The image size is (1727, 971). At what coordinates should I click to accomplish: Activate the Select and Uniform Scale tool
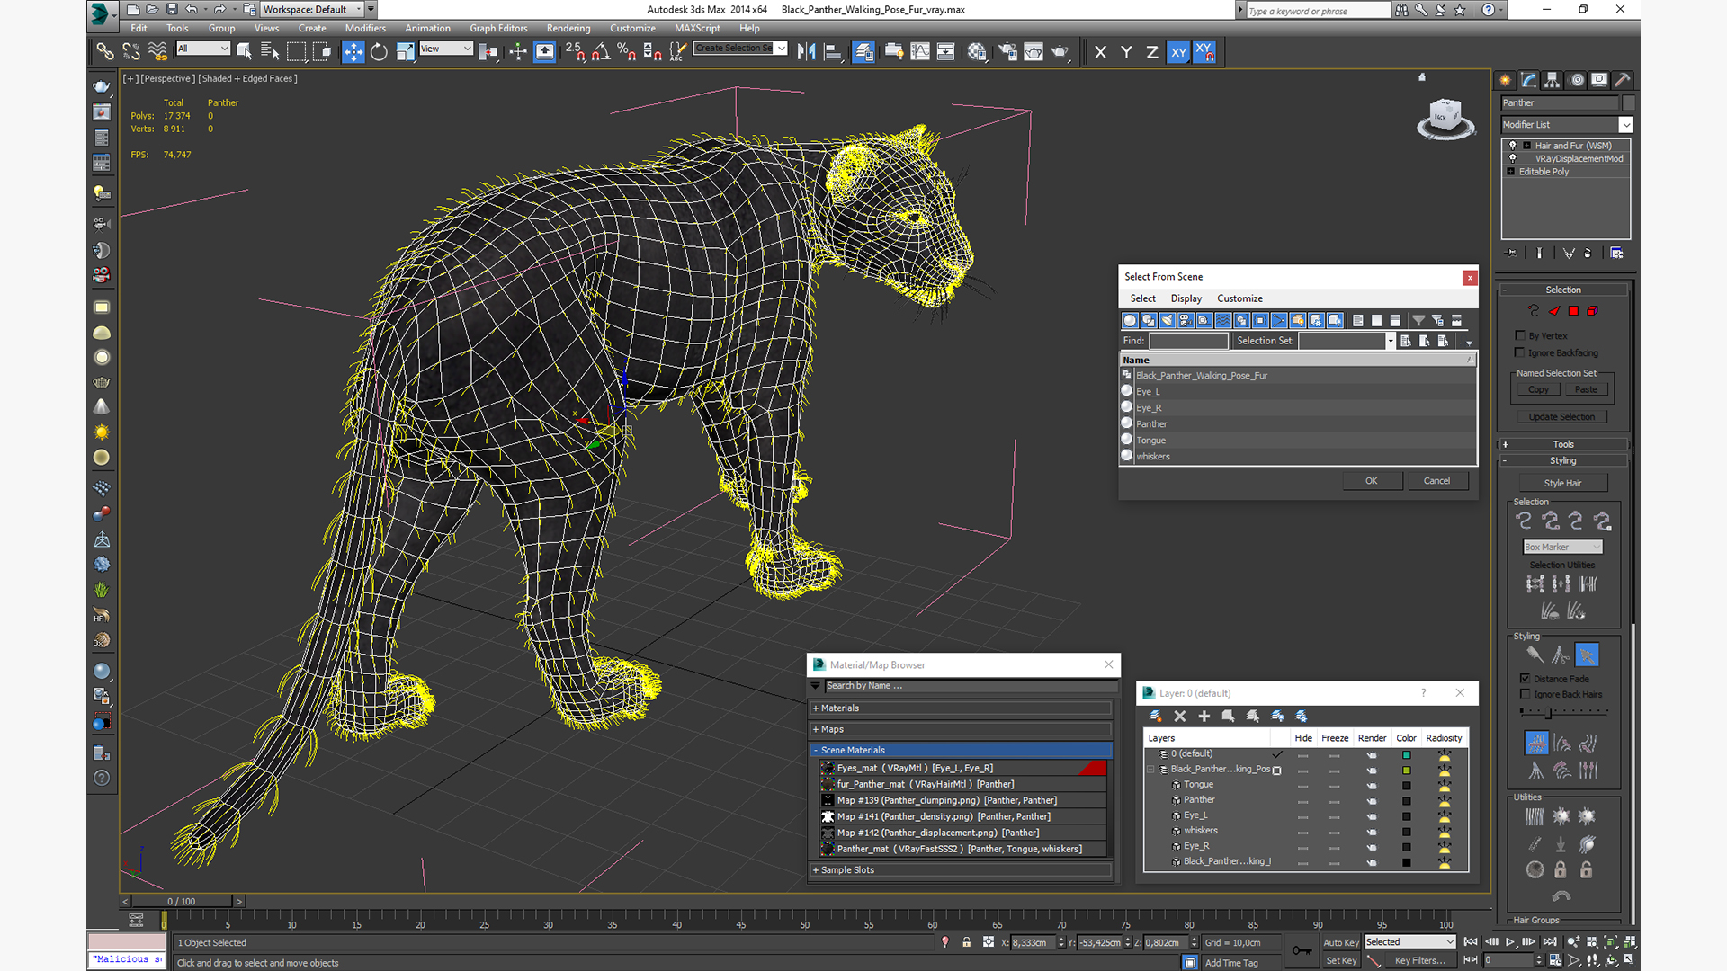405,52
